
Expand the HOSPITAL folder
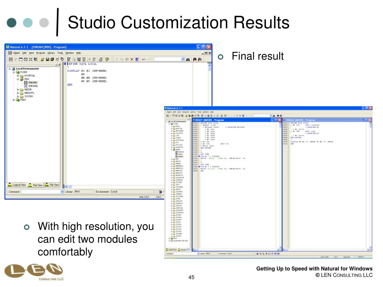(18, 75)
